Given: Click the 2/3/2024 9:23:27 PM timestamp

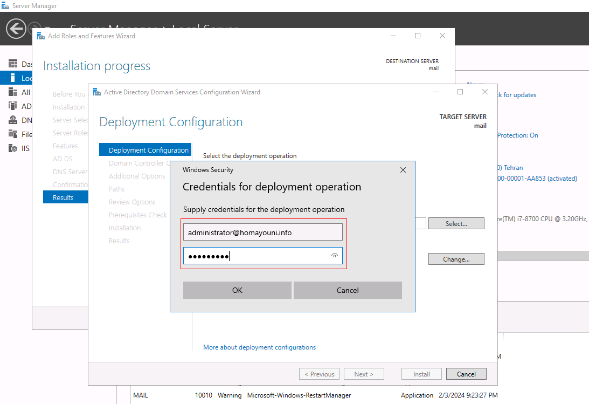Looking at the screenshot, I should [468, 395].
